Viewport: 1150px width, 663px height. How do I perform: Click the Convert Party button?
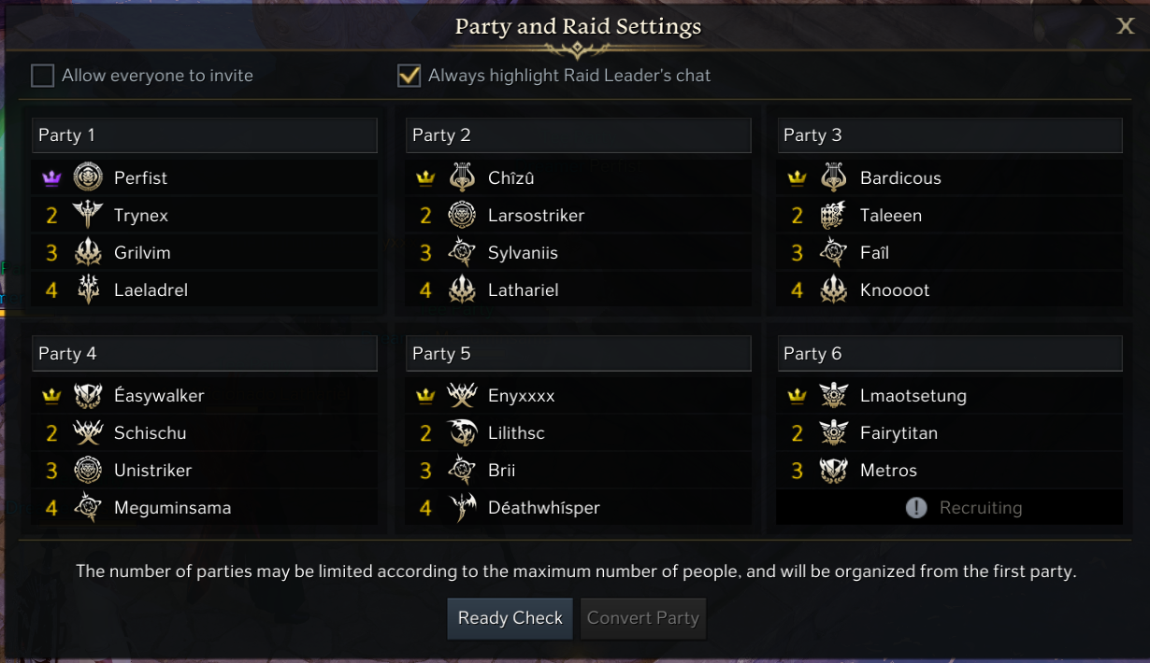pyautogui.click(x=643, y=618)
